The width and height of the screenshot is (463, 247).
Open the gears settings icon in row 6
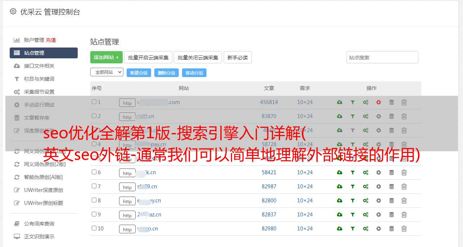coord(366,172)
